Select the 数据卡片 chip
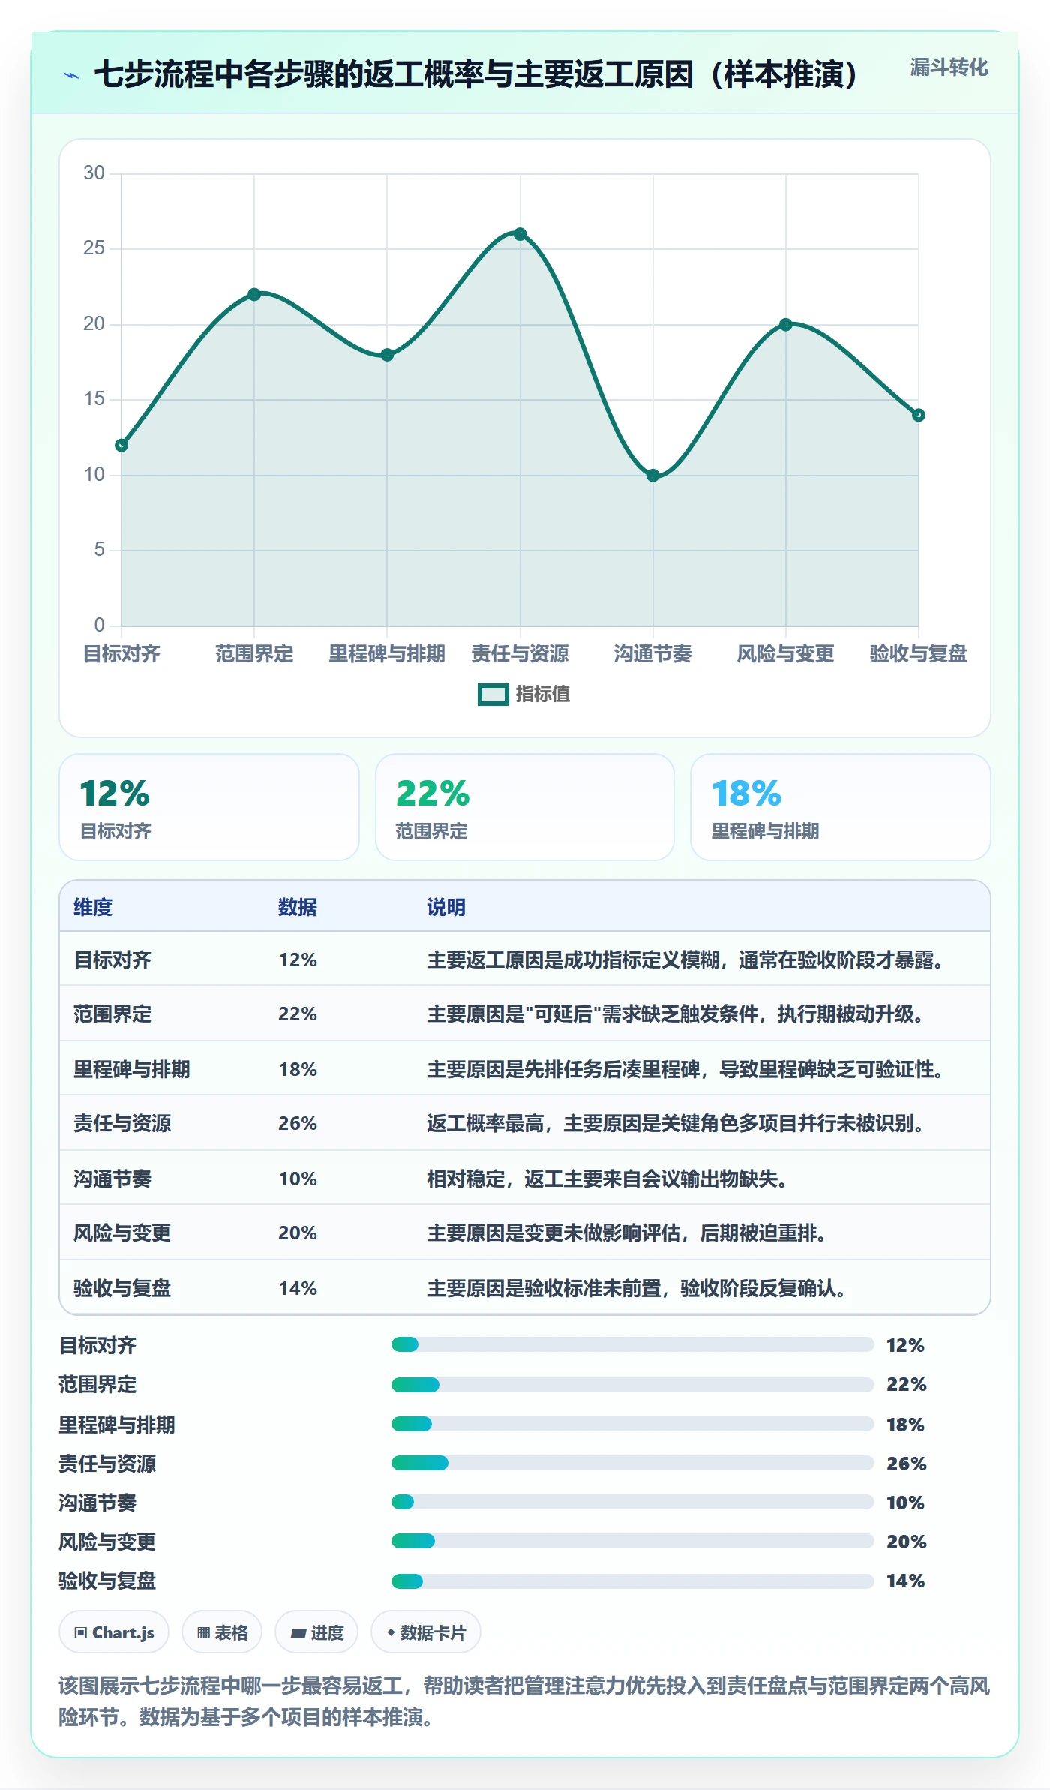 click(426, 1632)
